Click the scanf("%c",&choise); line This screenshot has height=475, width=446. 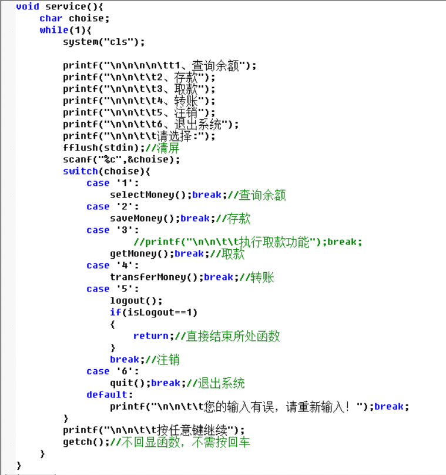(x=122, y=160)
